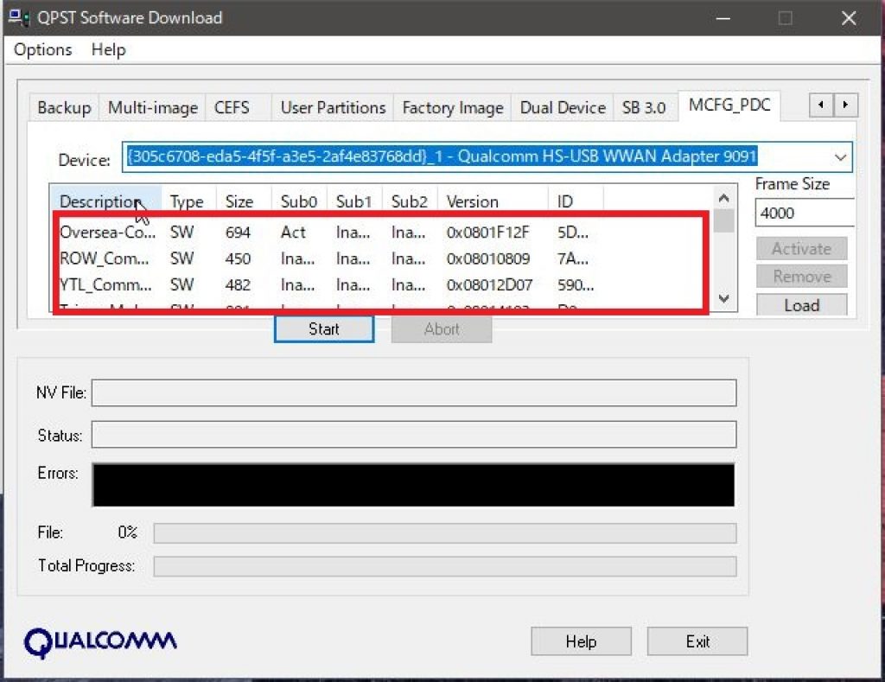Open the Device dropdown list

(x=840, y=157)
